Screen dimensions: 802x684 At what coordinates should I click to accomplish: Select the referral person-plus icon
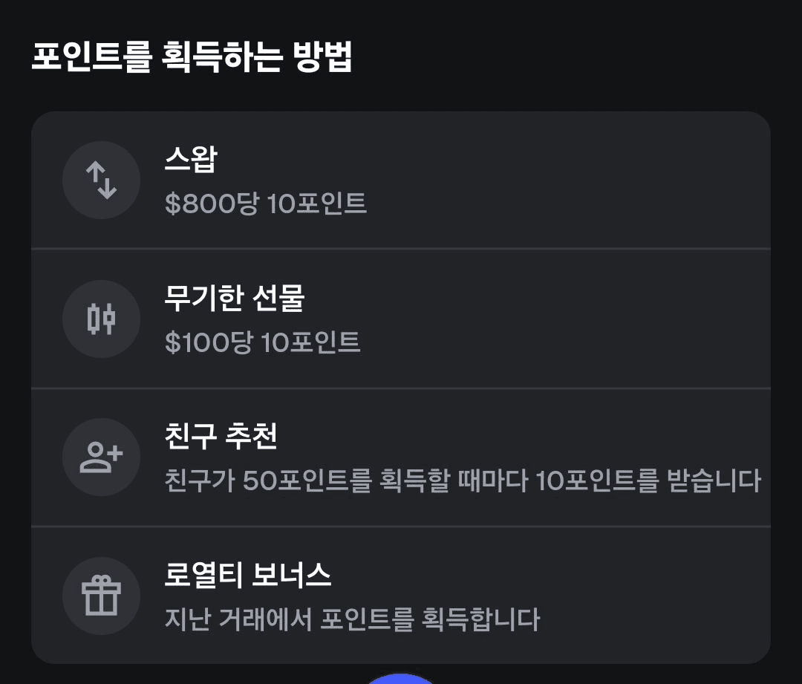(101, 457)
